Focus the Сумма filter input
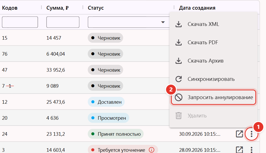 coord(63,22)
